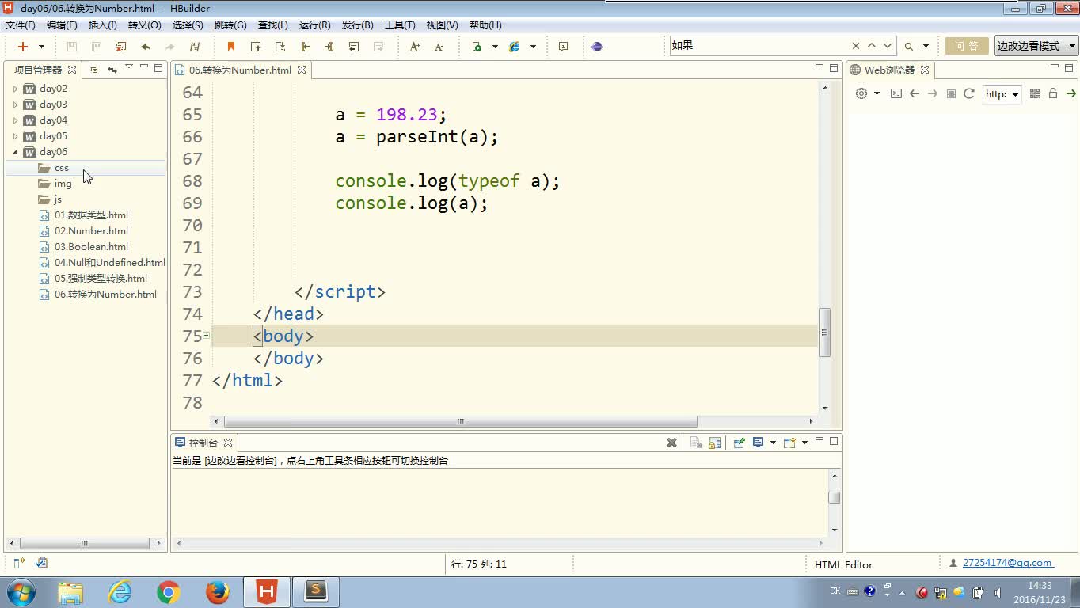Toggle the pin console icon
1080x608 pixels.
[x=739, y=443]
